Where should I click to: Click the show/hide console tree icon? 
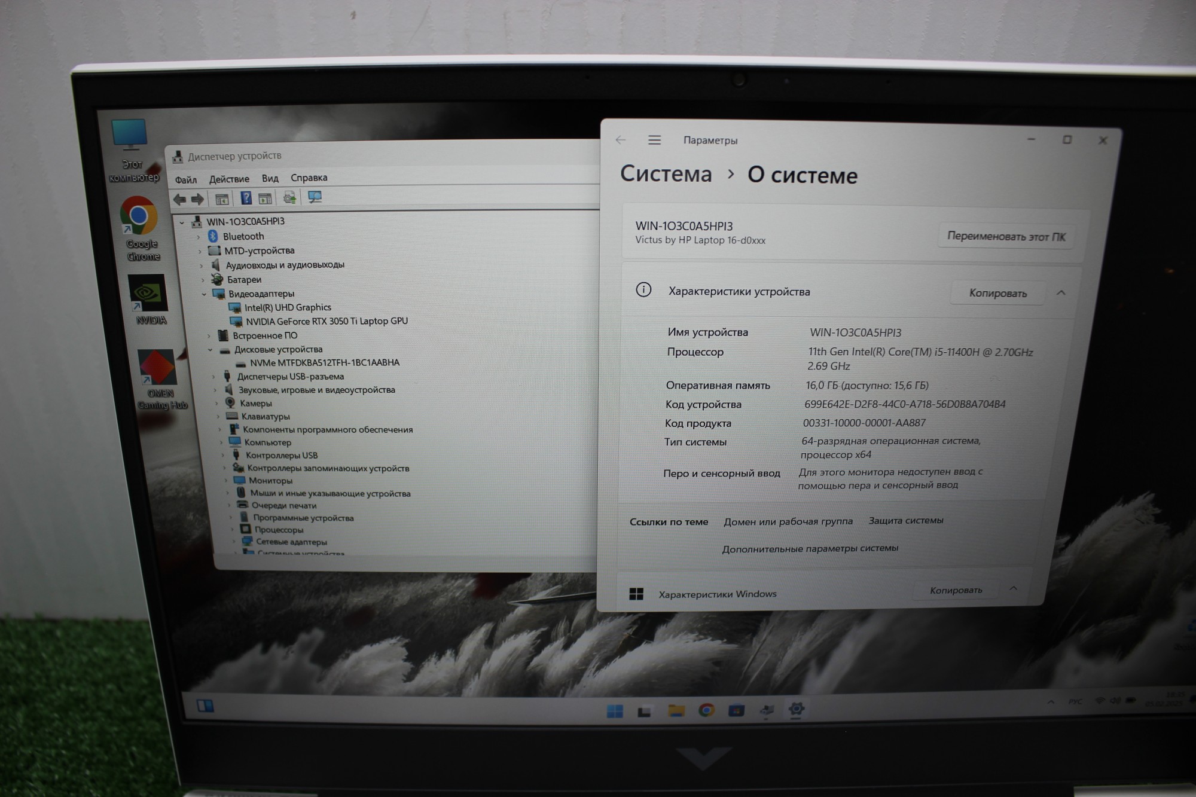[222, 199]
